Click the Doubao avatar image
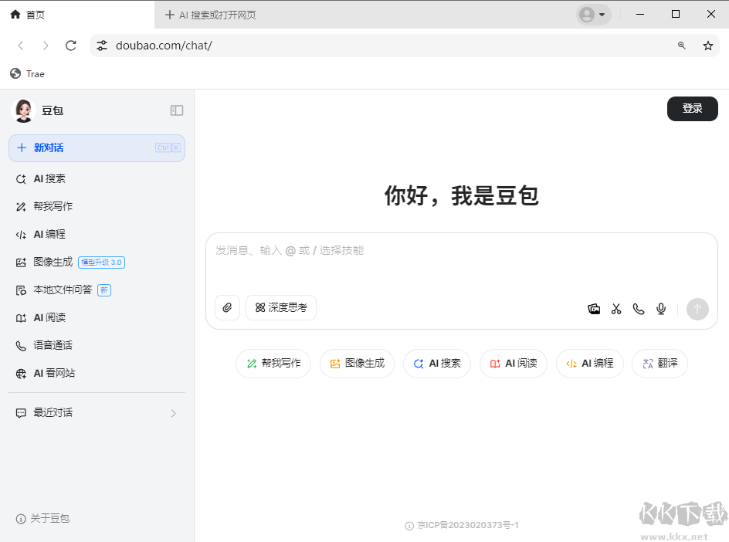 24,110
